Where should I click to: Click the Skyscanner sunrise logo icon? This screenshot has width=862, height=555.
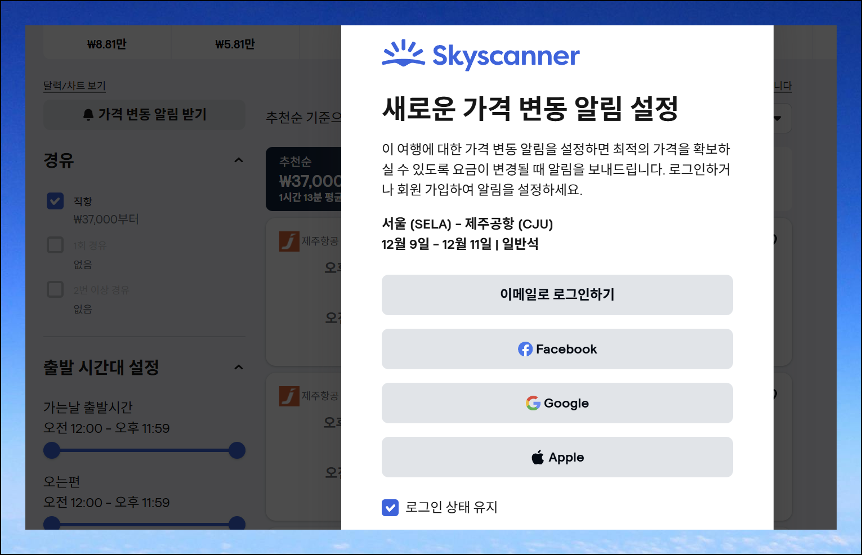click(404, 53)
